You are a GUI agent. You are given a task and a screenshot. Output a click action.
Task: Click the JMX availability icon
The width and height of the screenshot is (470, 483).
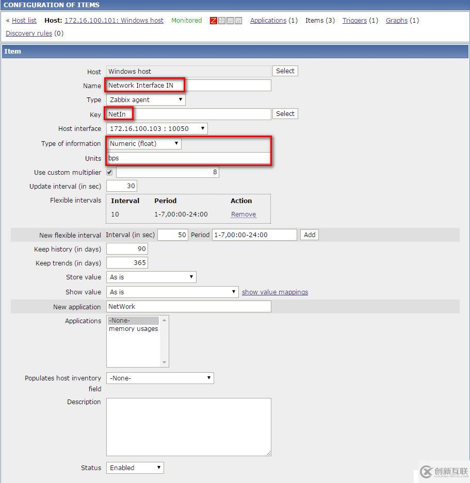(230, 21)
